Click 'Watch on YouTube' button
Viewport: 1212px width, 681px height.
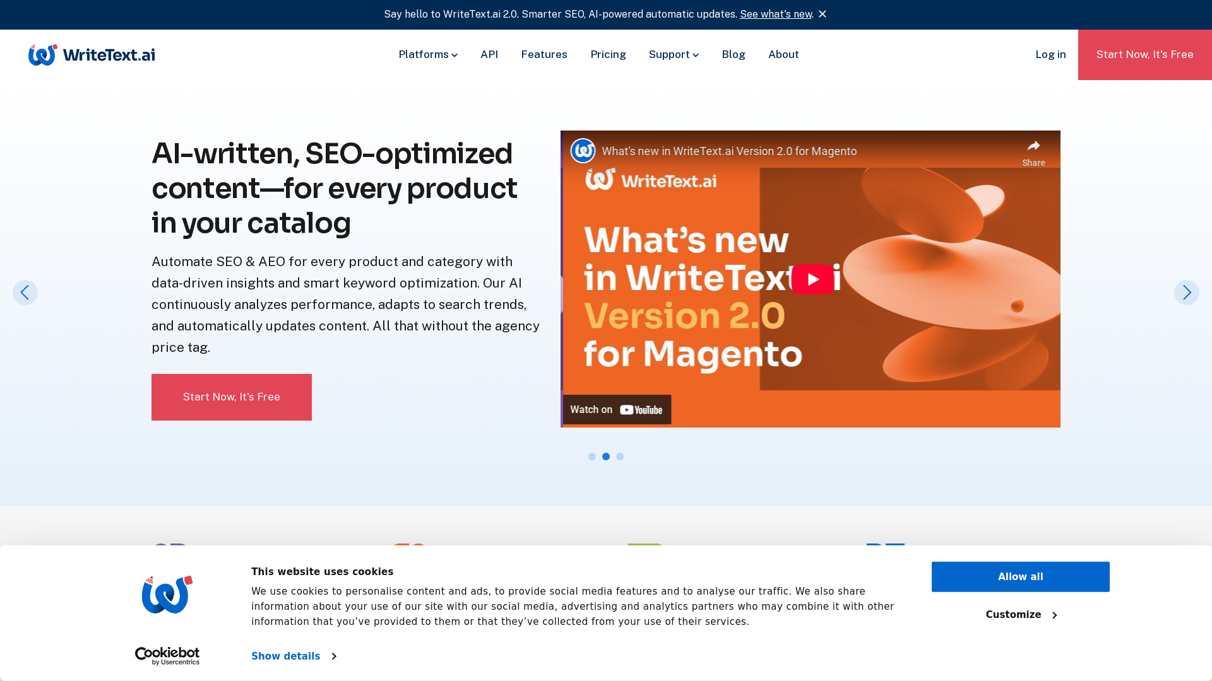click(x=617, y=410)
